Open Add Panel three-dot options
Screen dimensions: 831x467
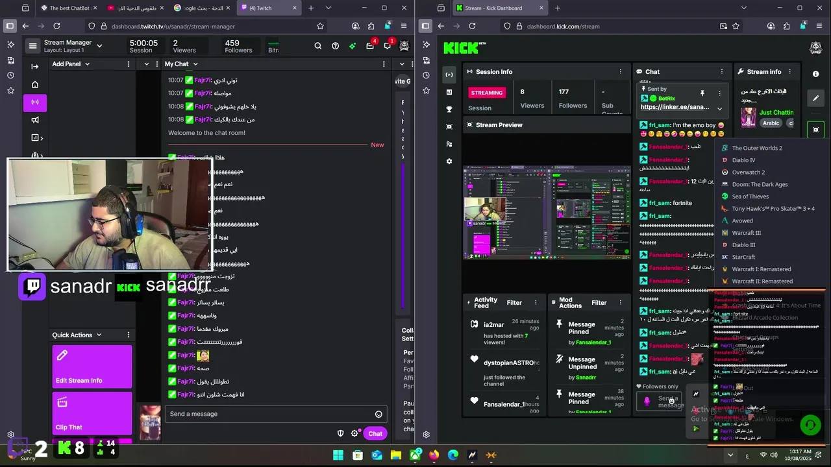point(128,64)
